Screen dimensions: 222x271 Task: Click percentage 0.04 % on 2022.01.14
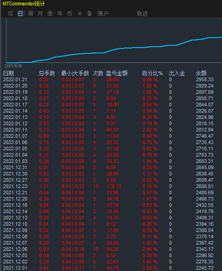click(150, 111)
